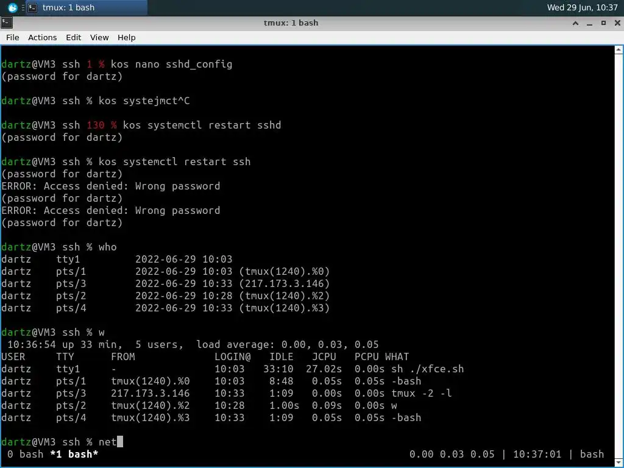Screen dimensions: 624x468
Task: Click 'WHAT' column header in w output
Action: click(x=397, y=356)
